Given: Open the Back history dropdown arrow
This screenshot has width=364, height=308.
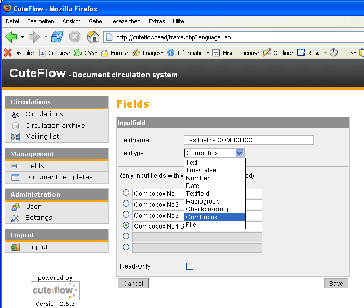Looking at the screenshot, I should click(x=22, y=37).
